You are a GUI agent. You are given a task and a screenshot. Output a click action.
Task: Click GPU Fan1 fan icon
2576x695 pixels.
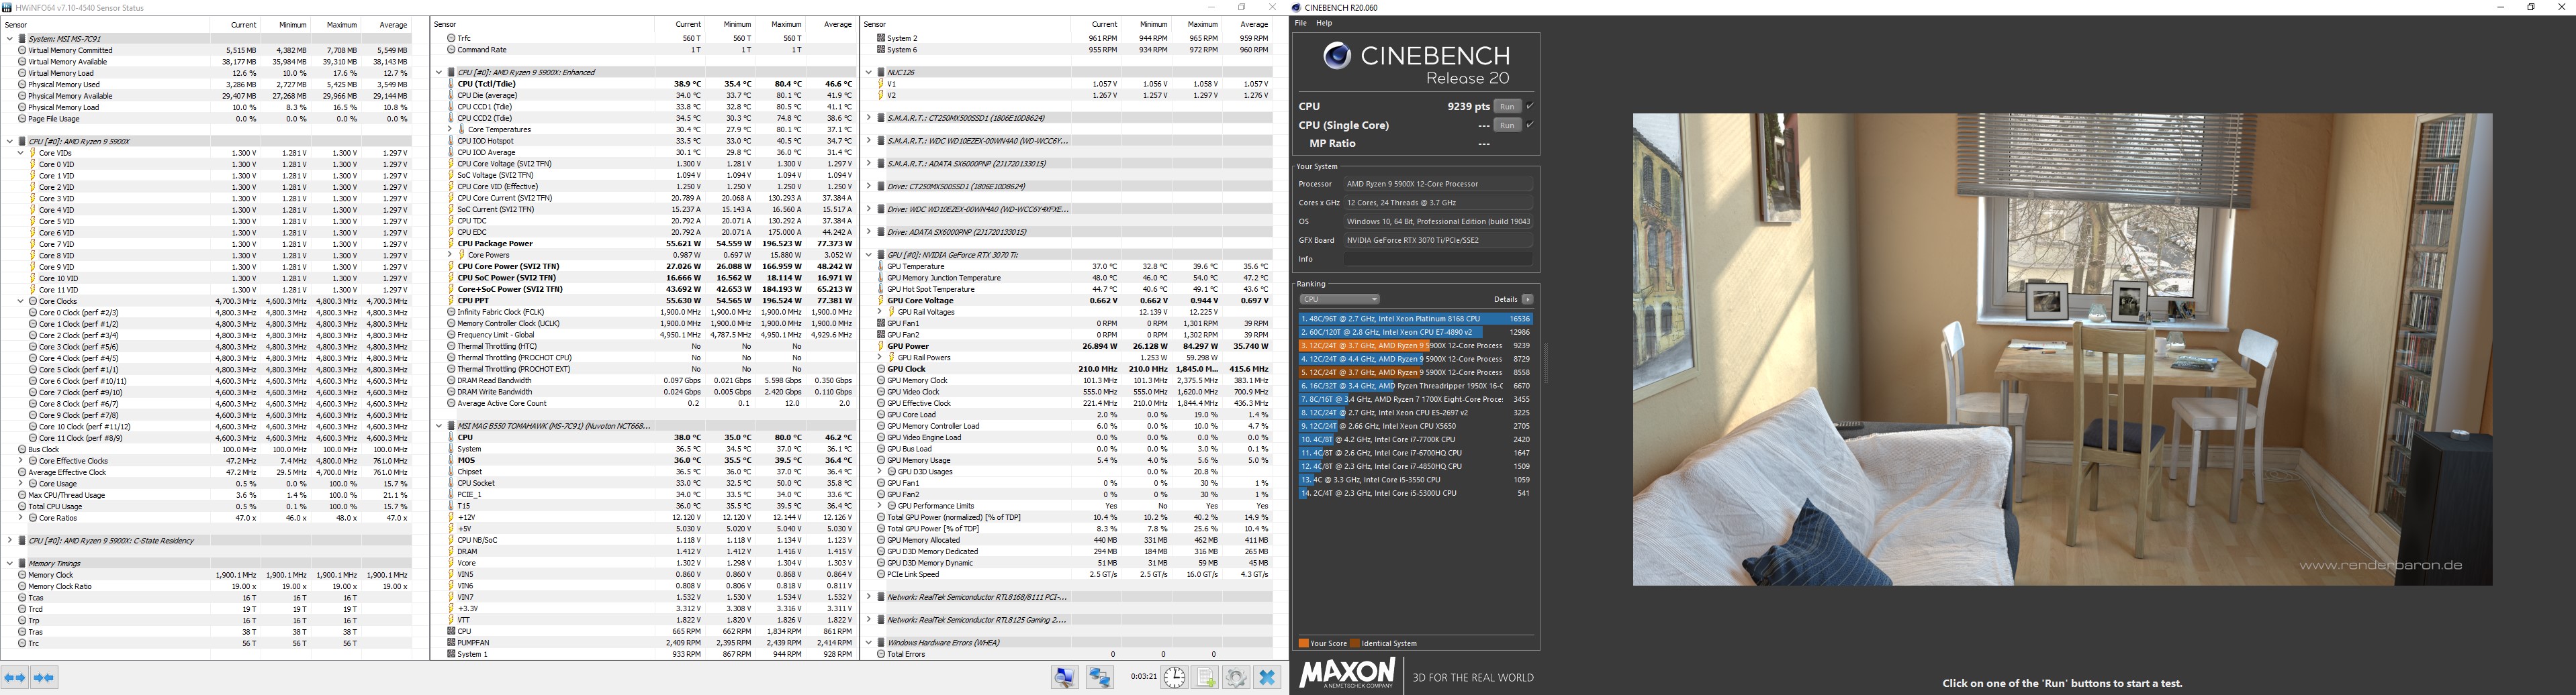881,323
